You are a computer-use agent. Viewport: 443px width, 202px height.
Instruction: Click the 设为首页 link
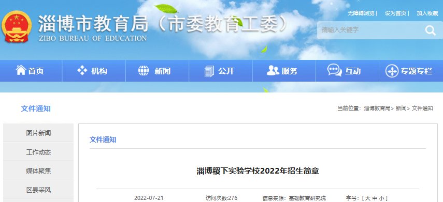(395, 13)
